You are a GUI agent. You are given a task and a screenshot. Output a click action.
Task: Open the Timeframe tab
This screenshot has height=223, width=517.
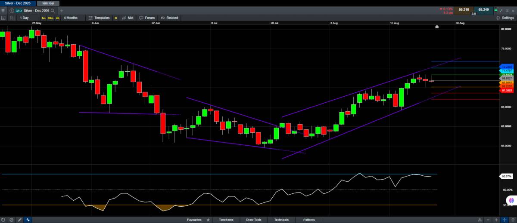point(226,220)
